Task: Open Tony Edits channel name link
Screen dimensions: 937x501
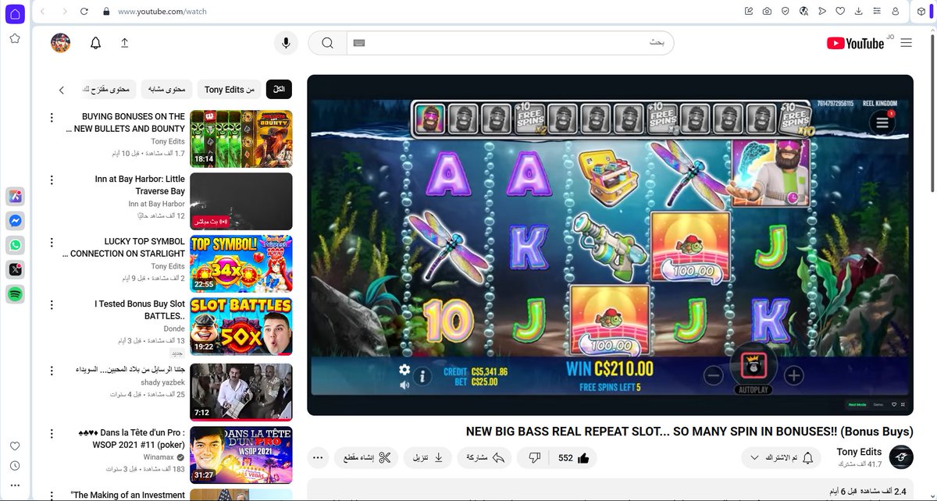Action: tap(859, 452)
